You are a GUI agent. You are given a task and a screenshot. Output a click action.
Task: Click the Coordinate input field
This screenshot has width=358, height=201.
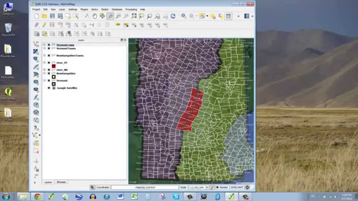pyautogui.click(x=145, y=187)
